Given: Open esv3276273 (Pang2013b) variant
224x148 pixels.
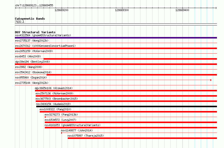Looking at the screenshot, I should pos(61,115).
